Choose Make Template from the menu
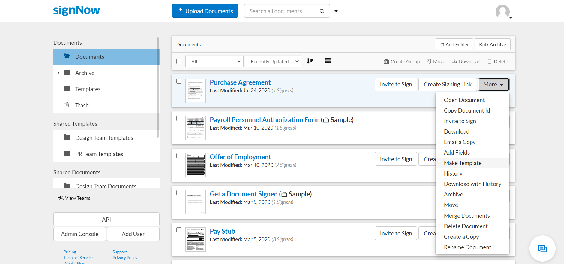 point(463,163)
